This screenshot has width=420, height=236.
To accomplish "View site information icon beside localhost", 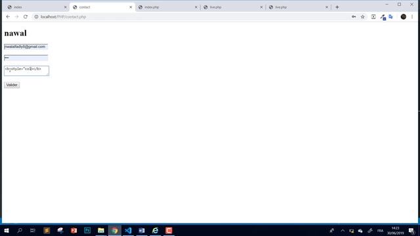I will (36, 16).
